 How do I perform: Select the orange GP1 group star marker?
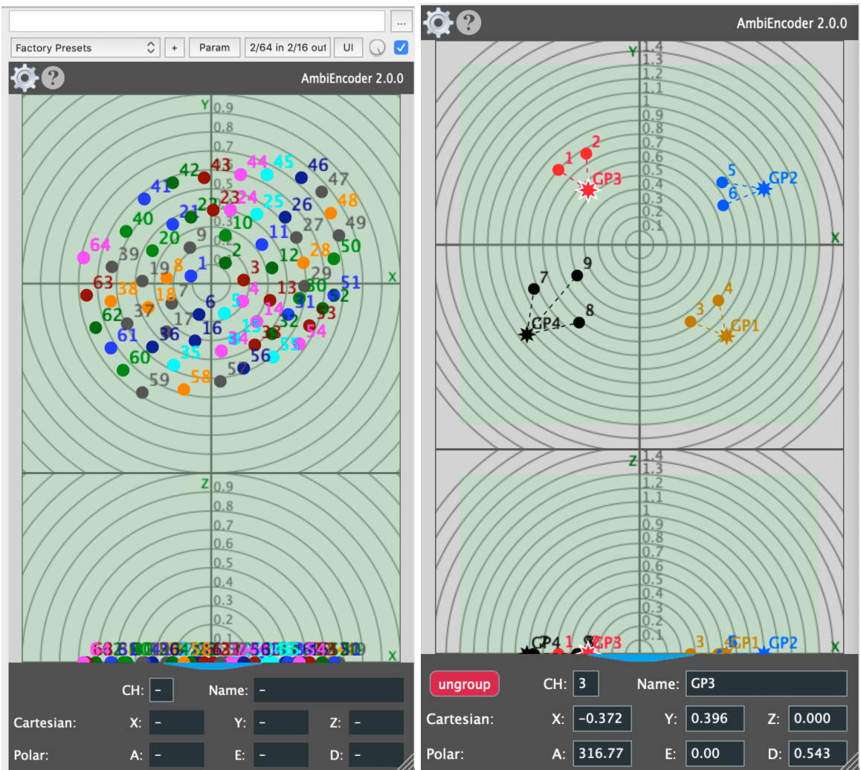tap(726, 336)
